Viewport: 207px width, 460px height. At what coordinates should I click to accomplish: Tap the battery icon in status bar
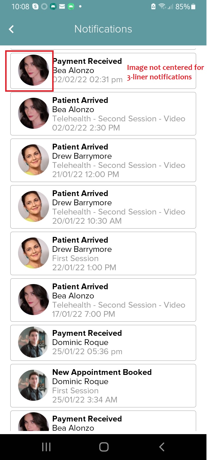[193, 7]
